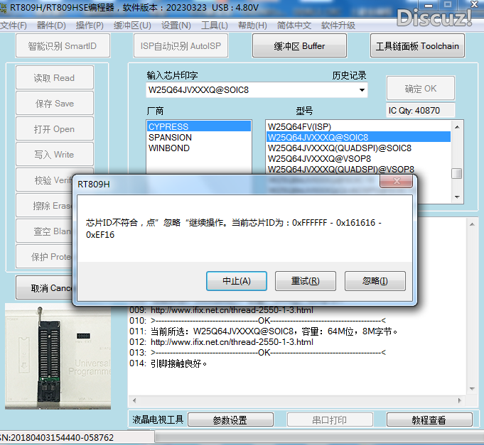Click the 参数设置 button
The height and width of the screenshot is (445, 484).
click(x=230, y=419)
